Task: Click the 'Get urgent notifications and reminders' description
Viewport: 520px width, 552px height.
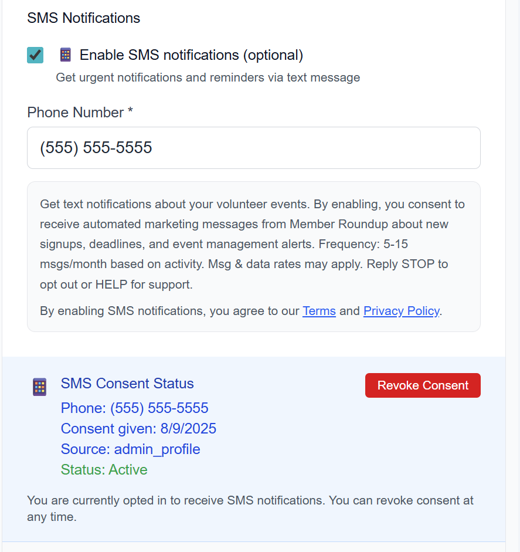Action: 208,77
